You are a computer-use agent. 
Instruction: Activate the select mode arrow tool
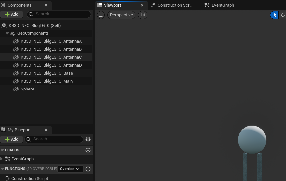pos(274,15)
